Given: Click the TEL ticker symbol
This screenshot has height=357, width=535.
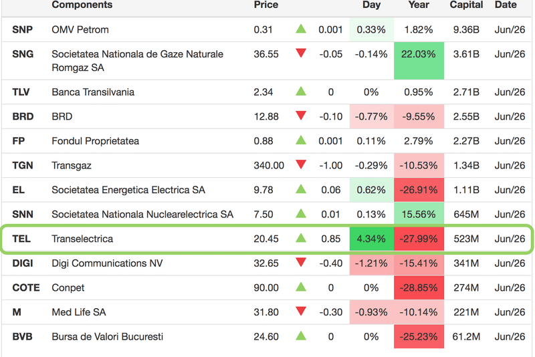Looking at the screenshot, I should pyautogui.click(x=22, y=239).
